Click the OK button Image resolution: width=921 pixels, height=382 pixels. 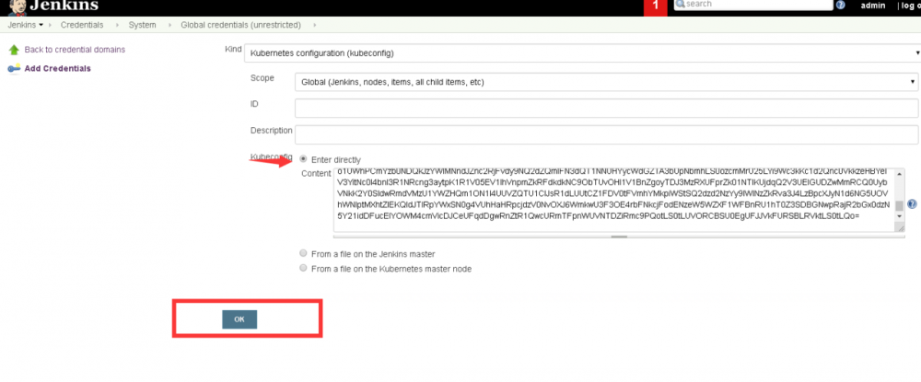coord(239,319)
